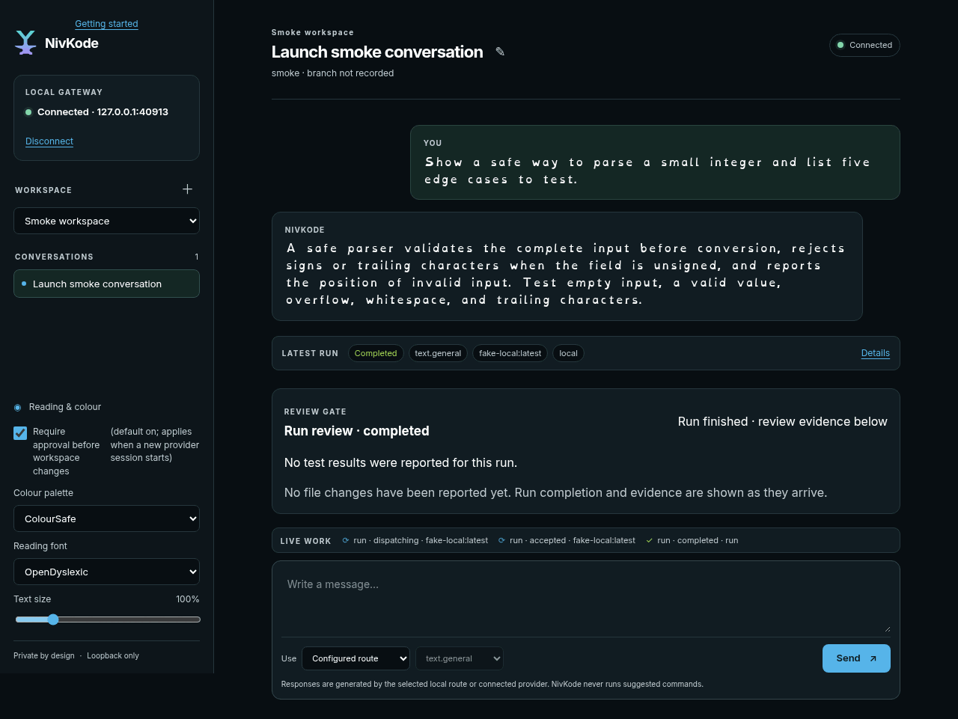Screen dimensions: 958x719
Task: Click the Loopback only footer text
Action: point(113,656)
